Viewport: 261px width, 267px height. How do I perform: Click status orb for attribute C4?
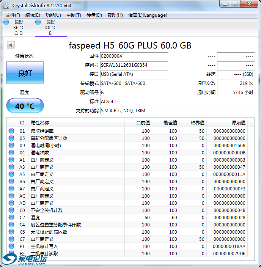(x=11, y=225)
